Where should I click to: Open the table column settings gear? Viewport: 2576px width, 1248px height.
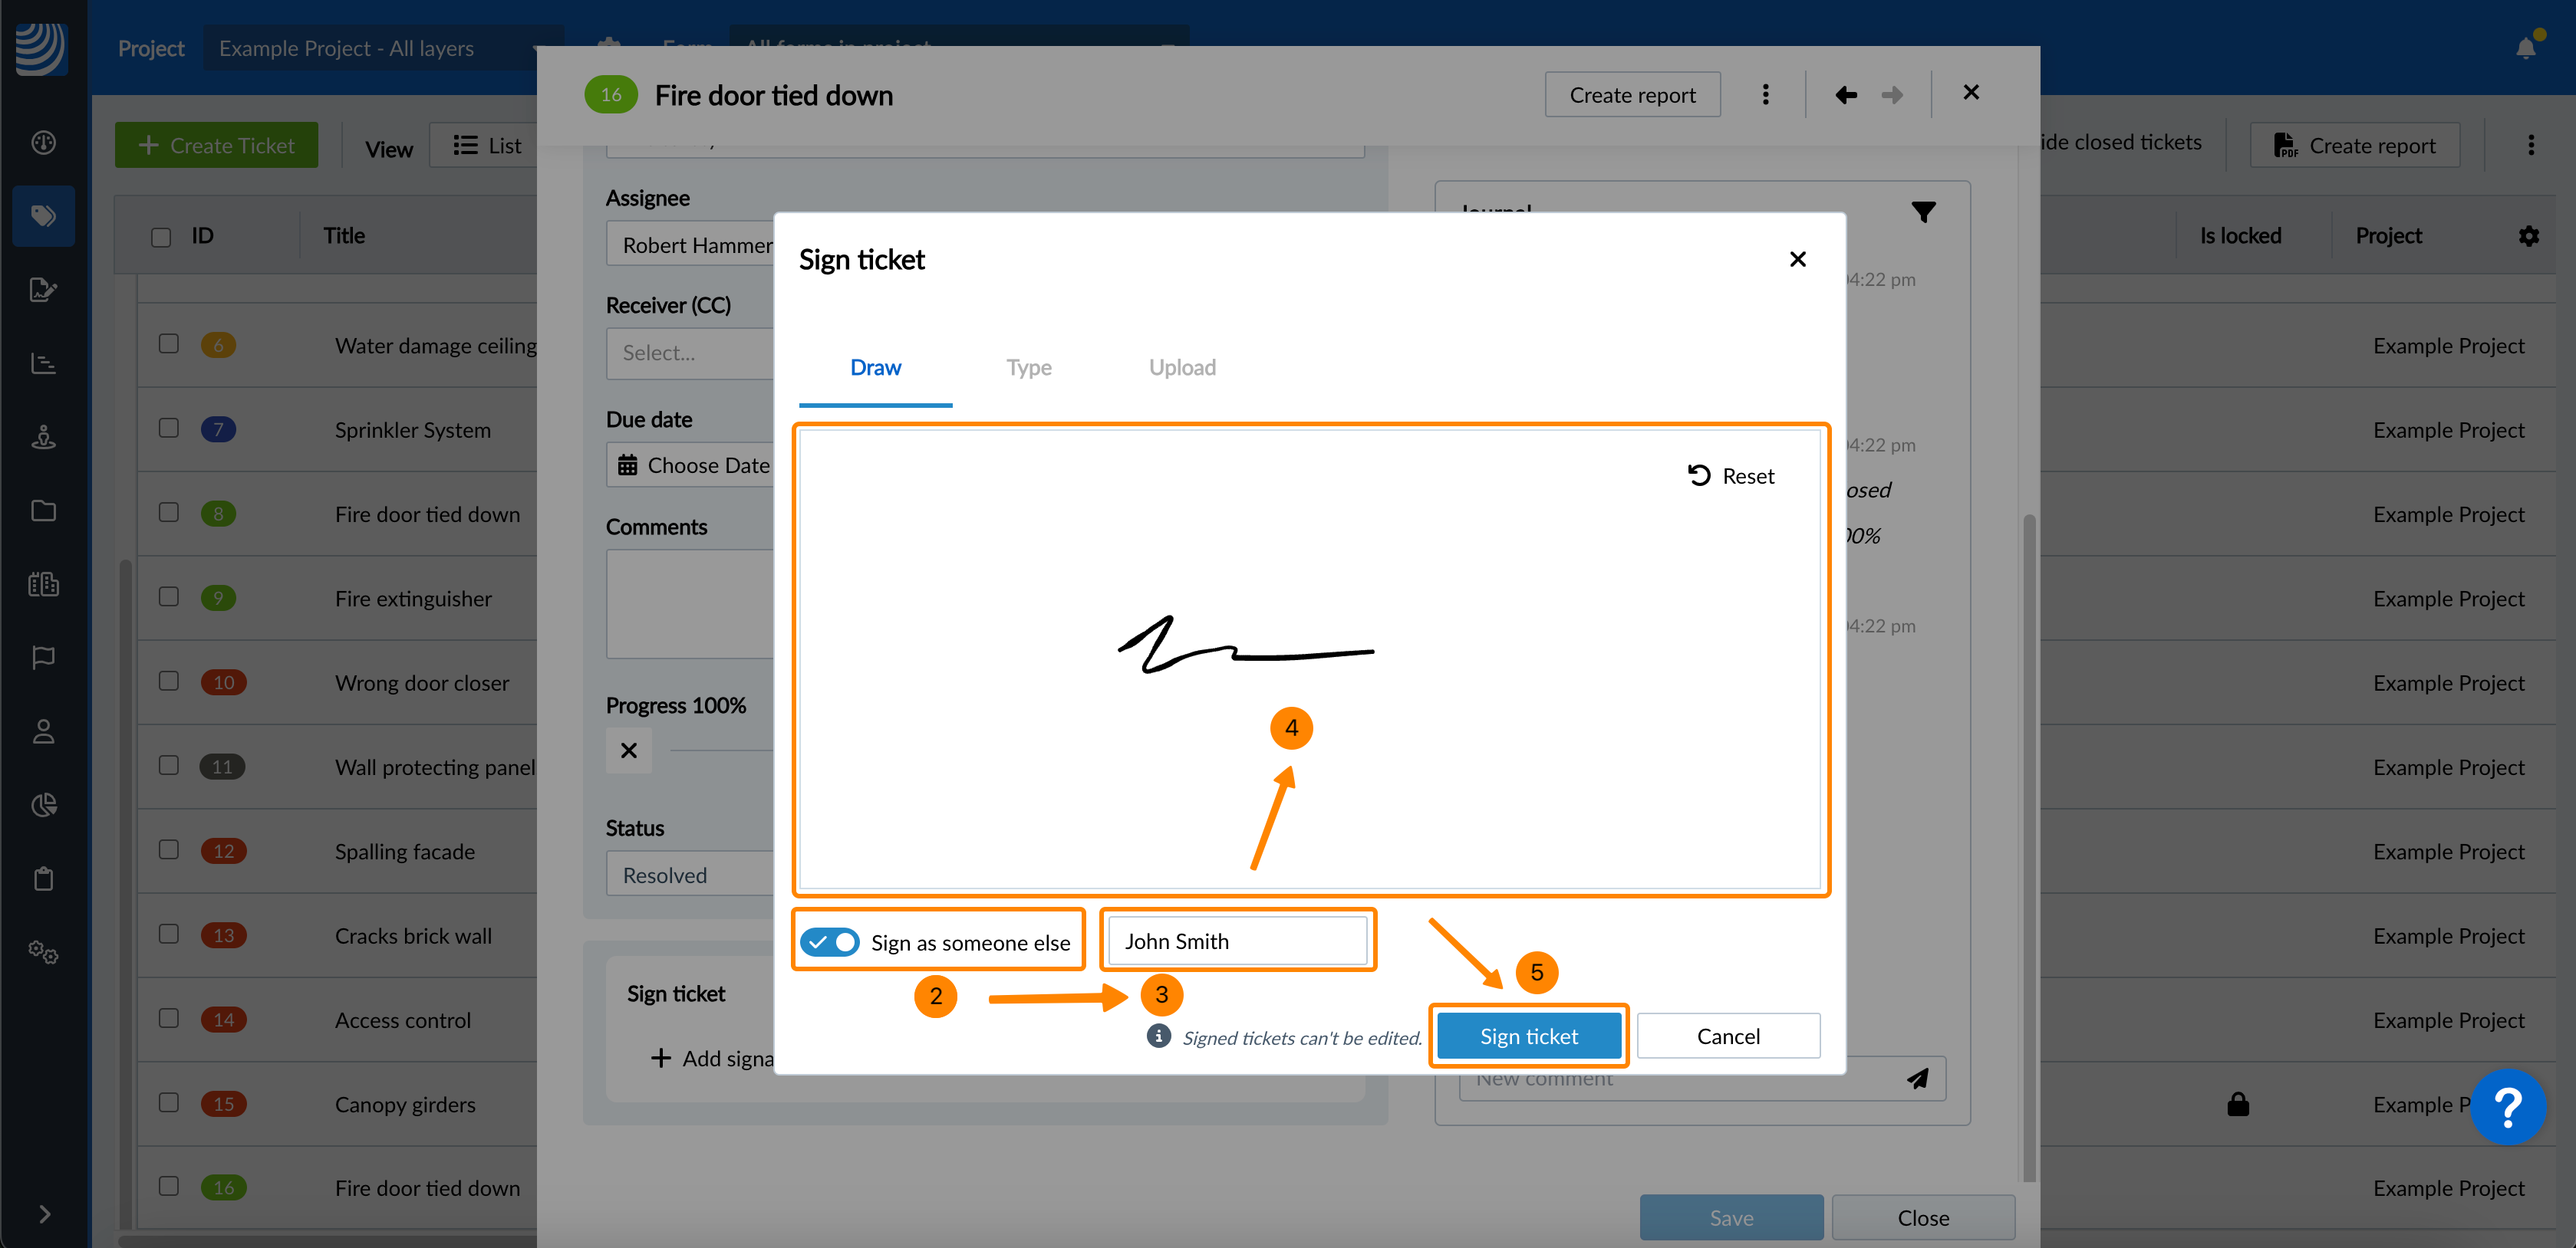(2529, 236)
